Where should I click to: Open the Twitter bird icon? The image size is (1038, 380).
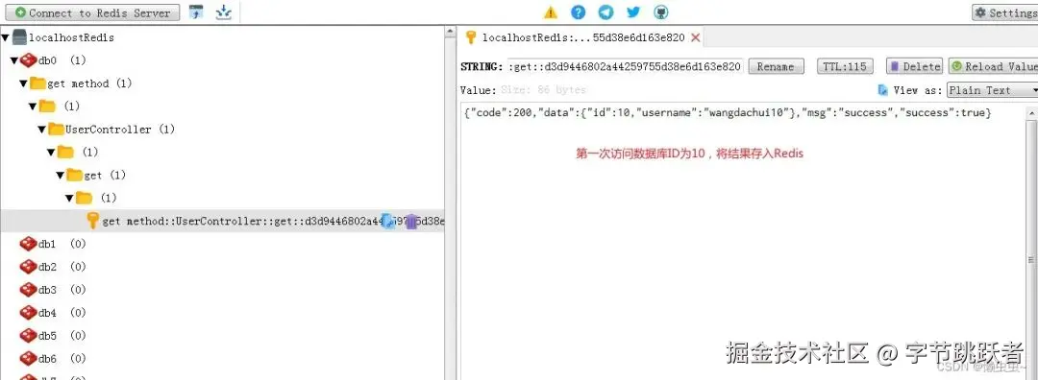tap(633, 12)
